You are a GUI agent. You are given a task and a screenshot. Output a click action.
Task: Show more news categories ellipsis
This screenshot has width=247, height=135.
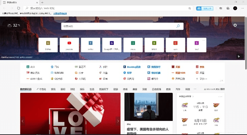click(x=195, y=89)
